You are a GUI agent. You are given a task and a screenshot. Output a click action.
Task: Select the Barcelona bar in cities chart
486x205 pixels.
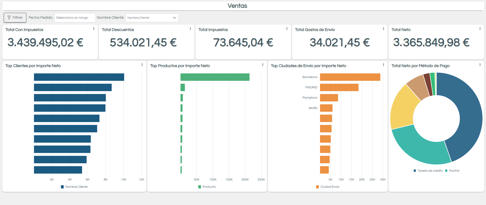point(350,77)
